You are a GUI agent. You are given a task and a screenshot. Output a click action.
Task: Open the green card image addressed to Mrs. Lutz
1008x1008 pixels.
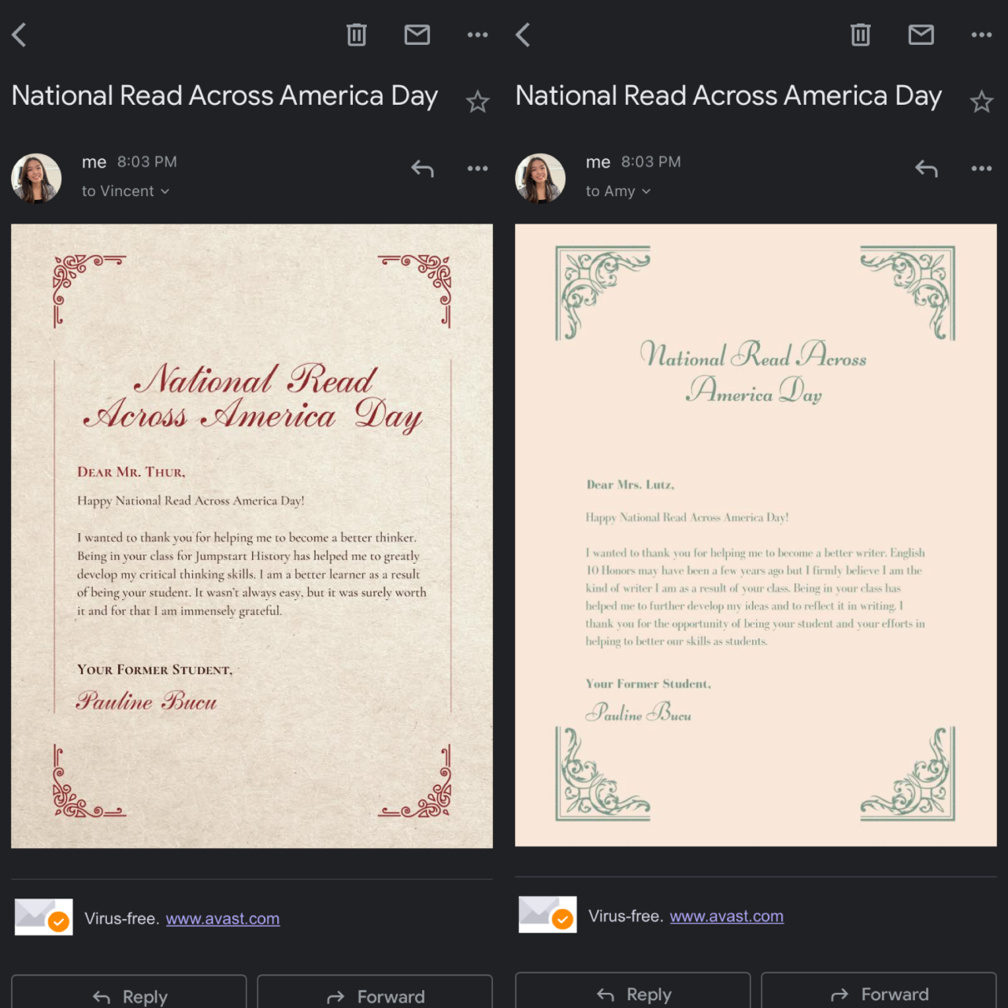(x=756, y=535)
